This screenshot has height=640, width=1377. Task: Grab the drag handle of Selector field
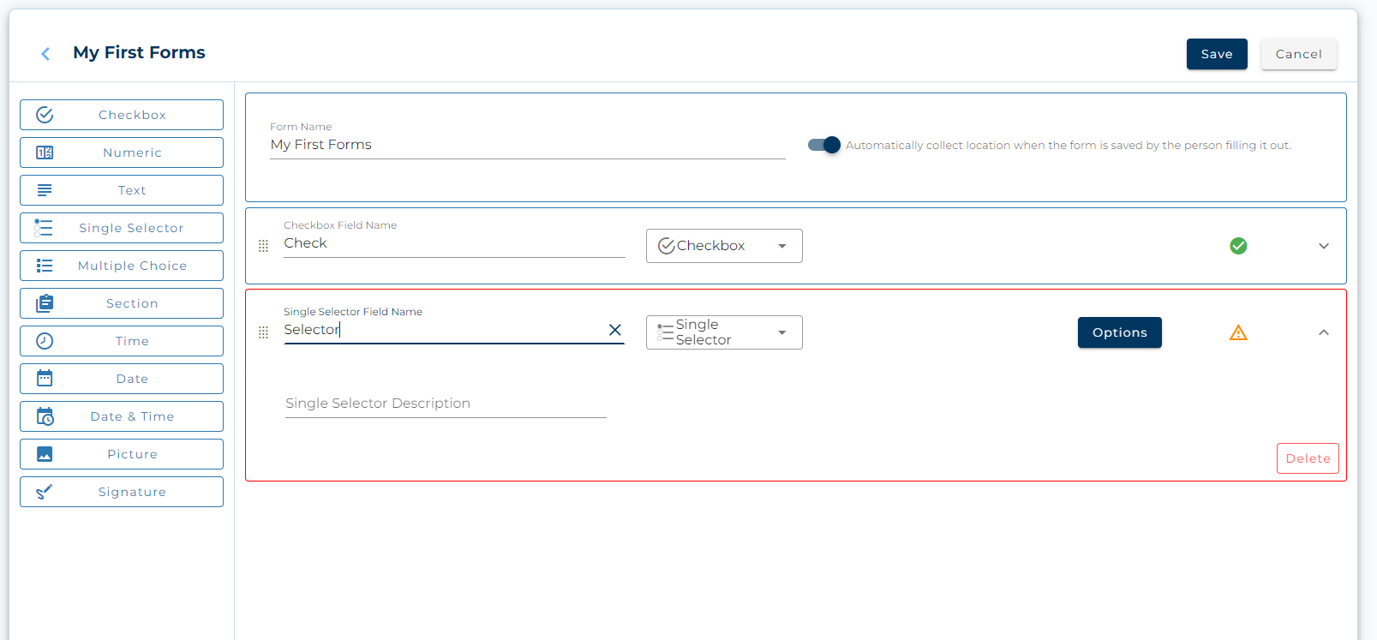click(263, 332)
